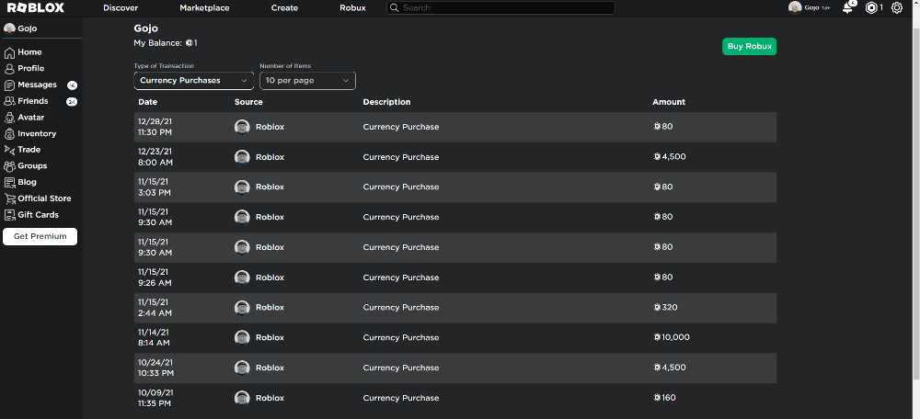Screen dimensions: 920x419
Task: Click the Avatar icon in sidebar
Action: tap(9, 118)
